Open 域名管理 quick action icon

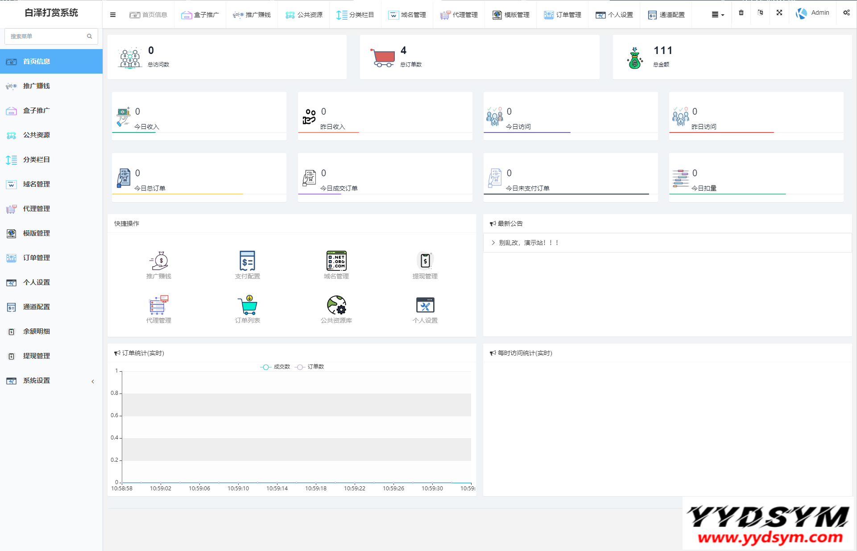336,261
